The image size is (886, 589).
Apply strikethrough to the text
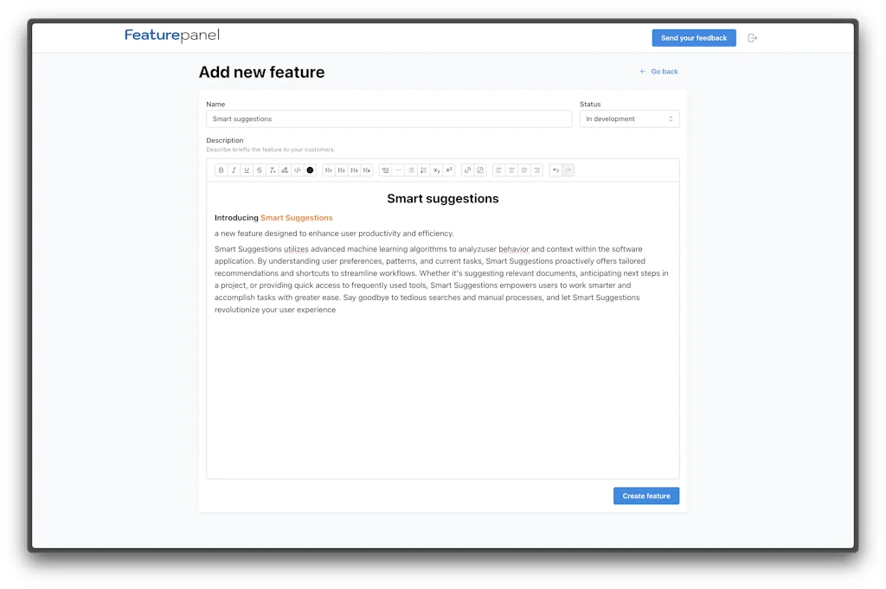(260, 170)
